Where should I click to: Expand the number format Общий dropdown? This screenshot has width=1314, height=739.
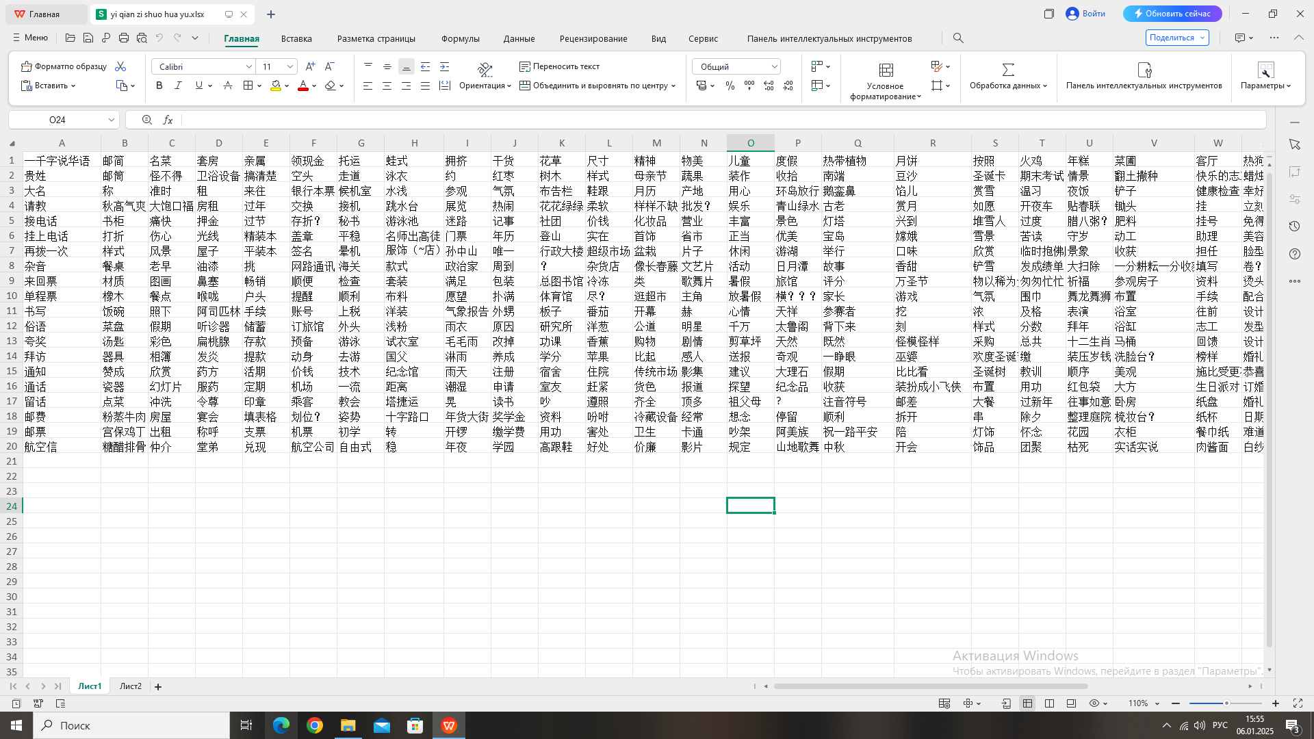774,66
